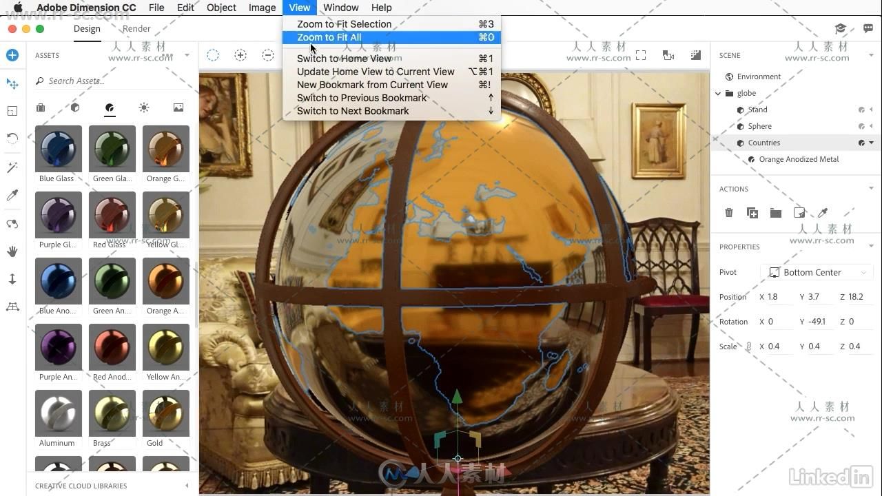Click the Move to Ground action icon
Screen dimensions: 882x496
click(799, 213)
